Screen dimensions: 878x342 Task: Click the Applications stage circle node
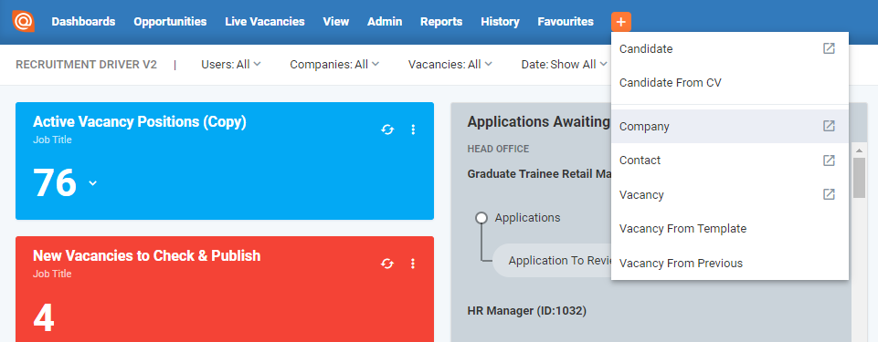coord(481,218)
